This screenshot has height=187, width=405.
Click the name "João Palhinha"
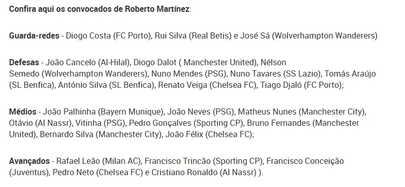coord(69,112)
